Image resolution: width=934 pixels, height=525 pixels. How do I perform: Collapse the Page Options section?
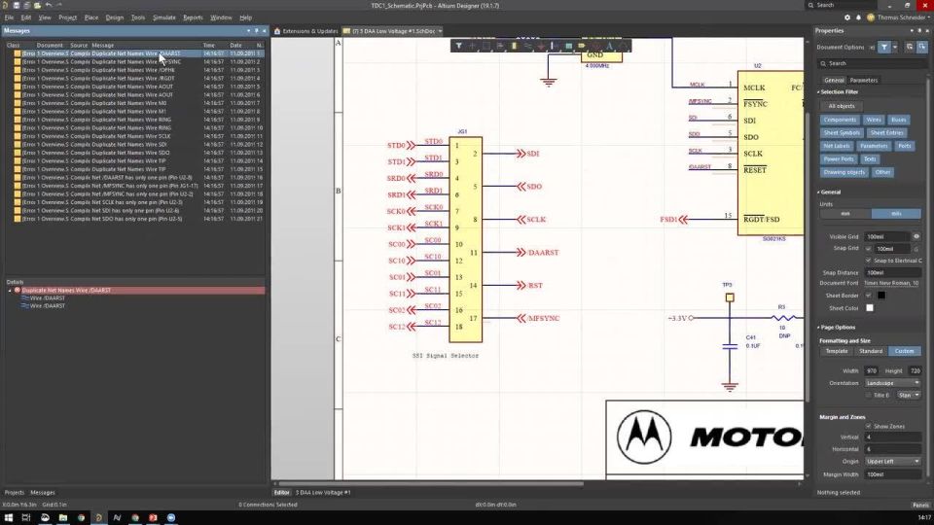pyautogui.click(x=818, y=327)
